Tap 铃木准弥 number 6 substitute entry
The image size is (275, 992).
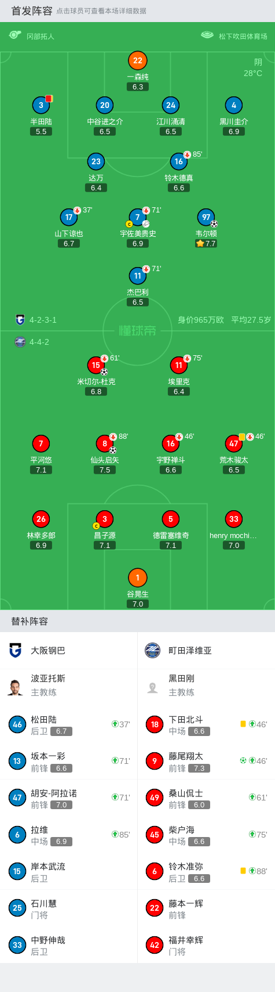206,871
